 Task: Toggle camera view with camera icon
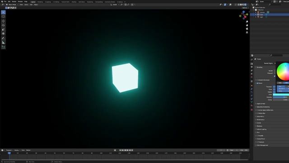[247, 29]
